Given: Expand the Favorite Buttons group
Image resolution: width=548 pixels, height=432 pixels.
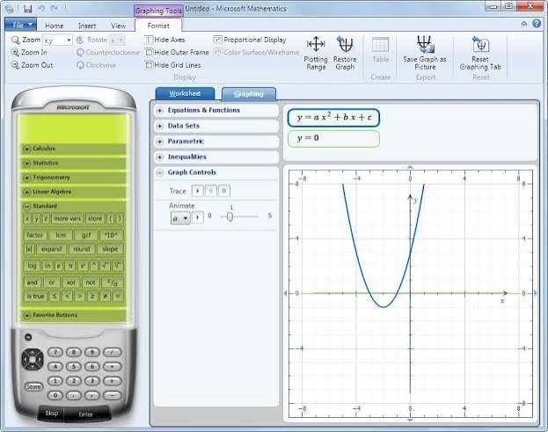Looking at the screenshot, I should click(x=26, y=315).
